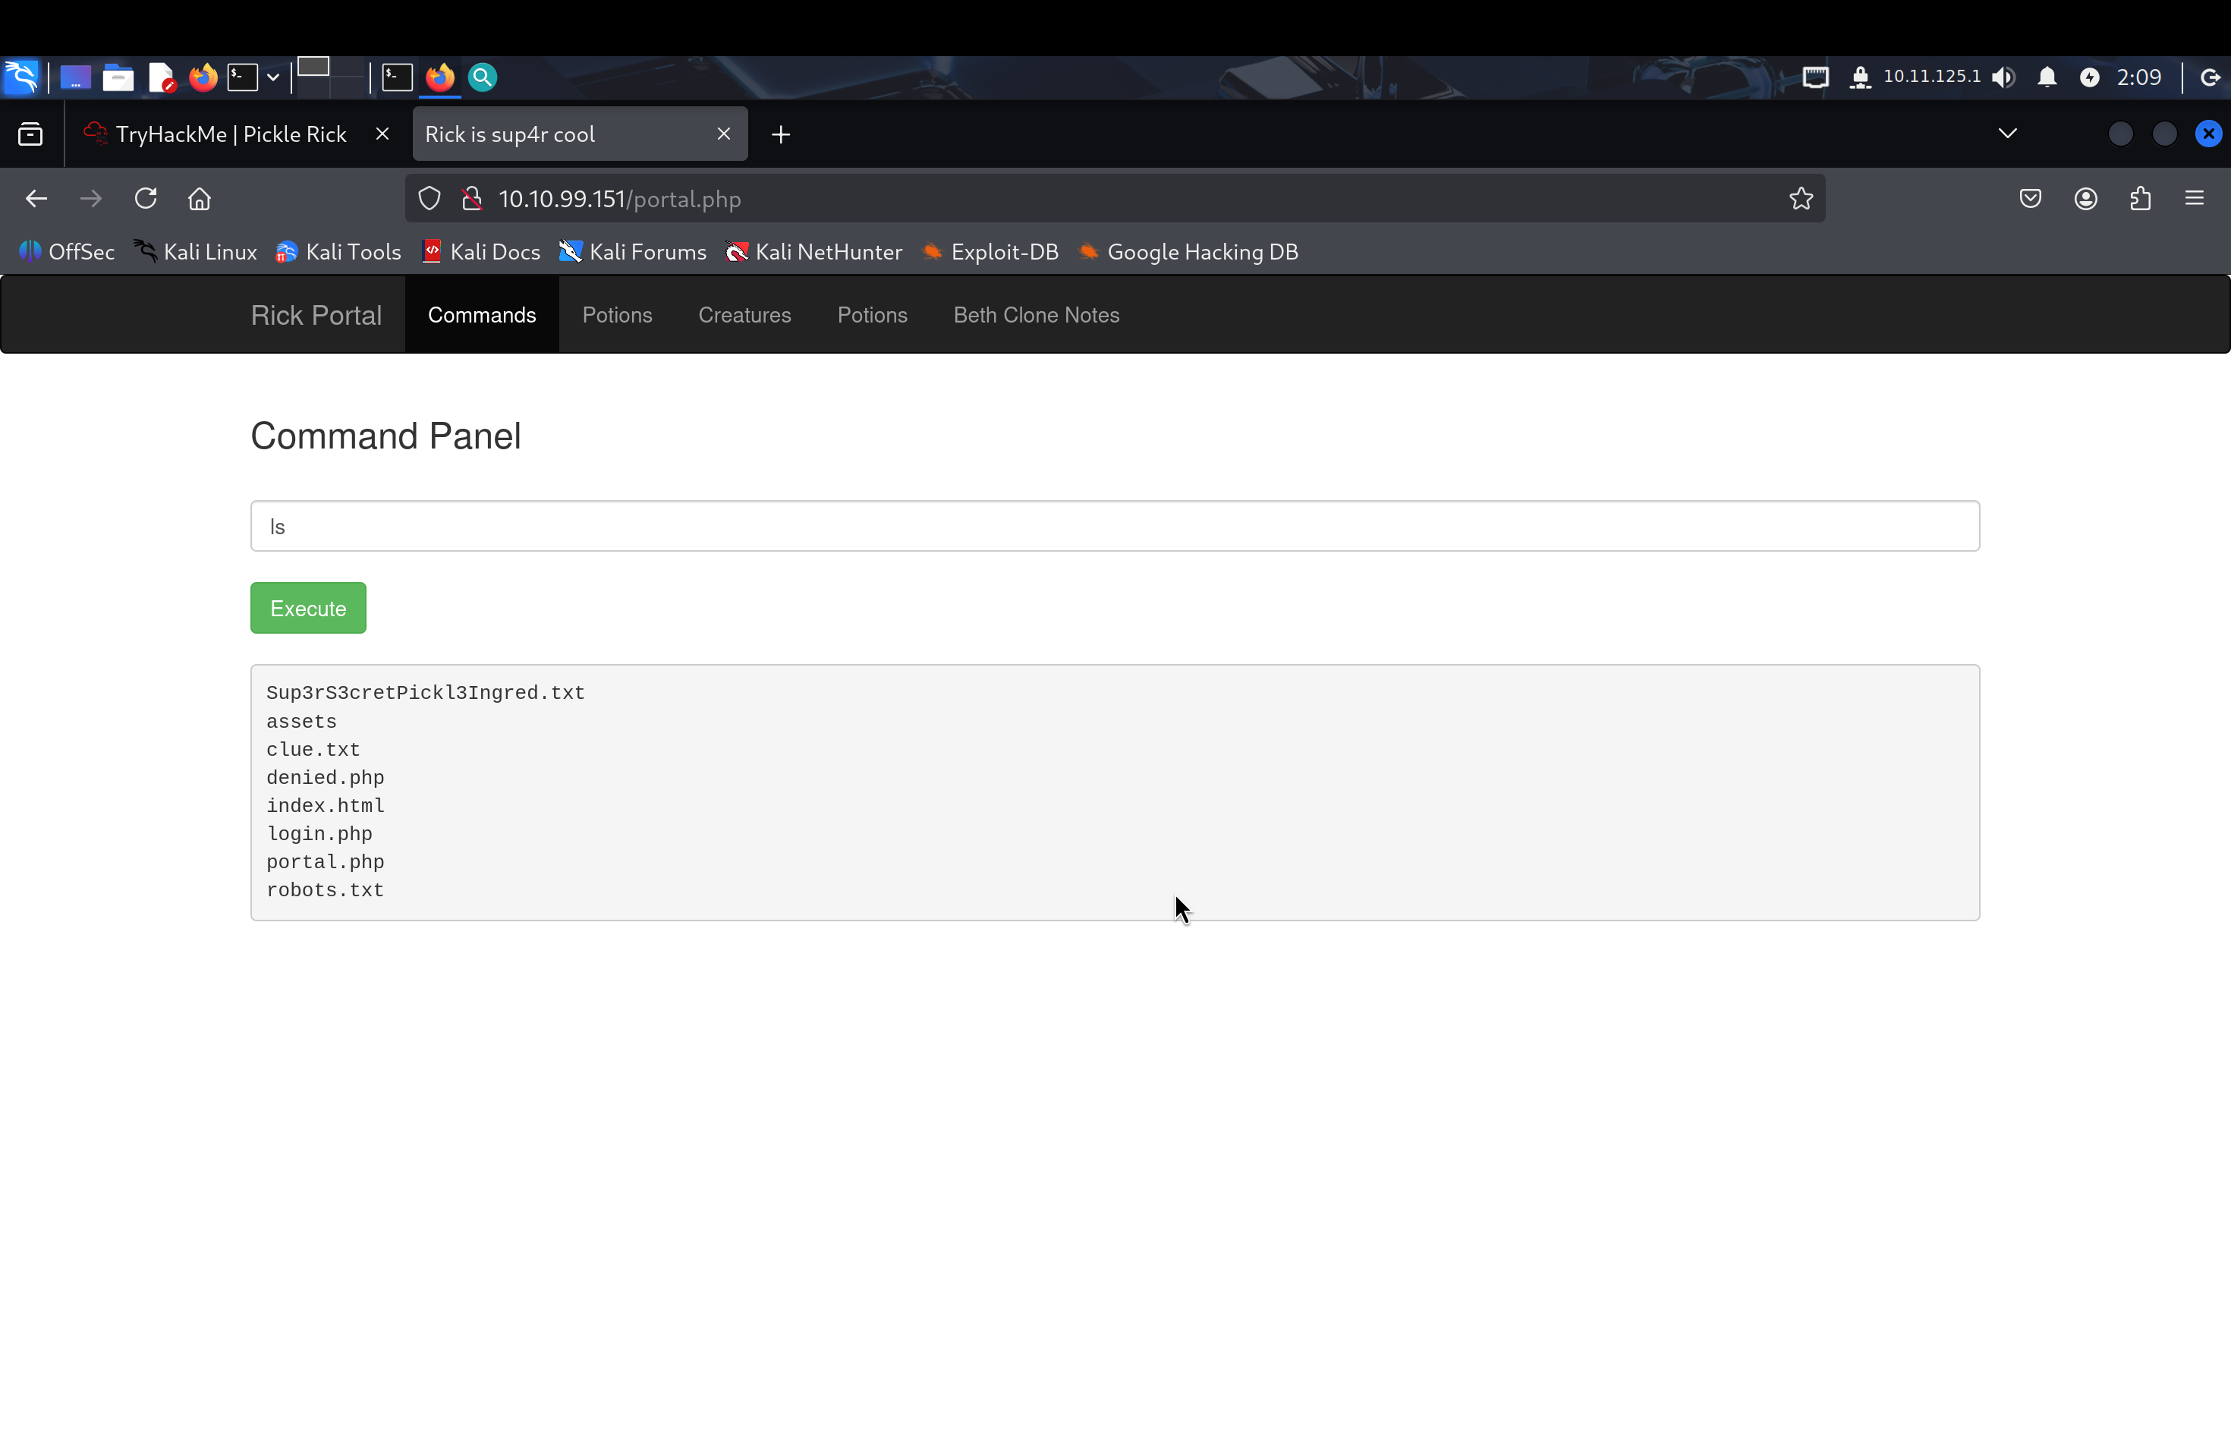Click the display settings tray icon
2231x1451 pixels.
(1815, 77)
